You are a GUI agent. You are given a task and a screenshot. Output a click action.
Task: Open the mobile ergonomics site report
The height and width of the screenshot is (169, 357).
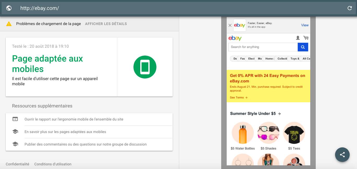[x=74, y=119]
